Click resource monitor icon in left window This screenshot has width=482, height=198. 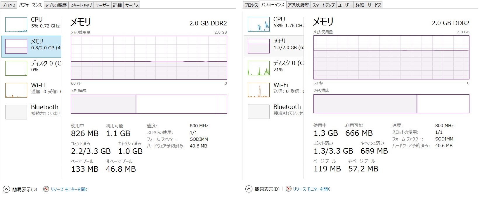click(x=46, y=189)
